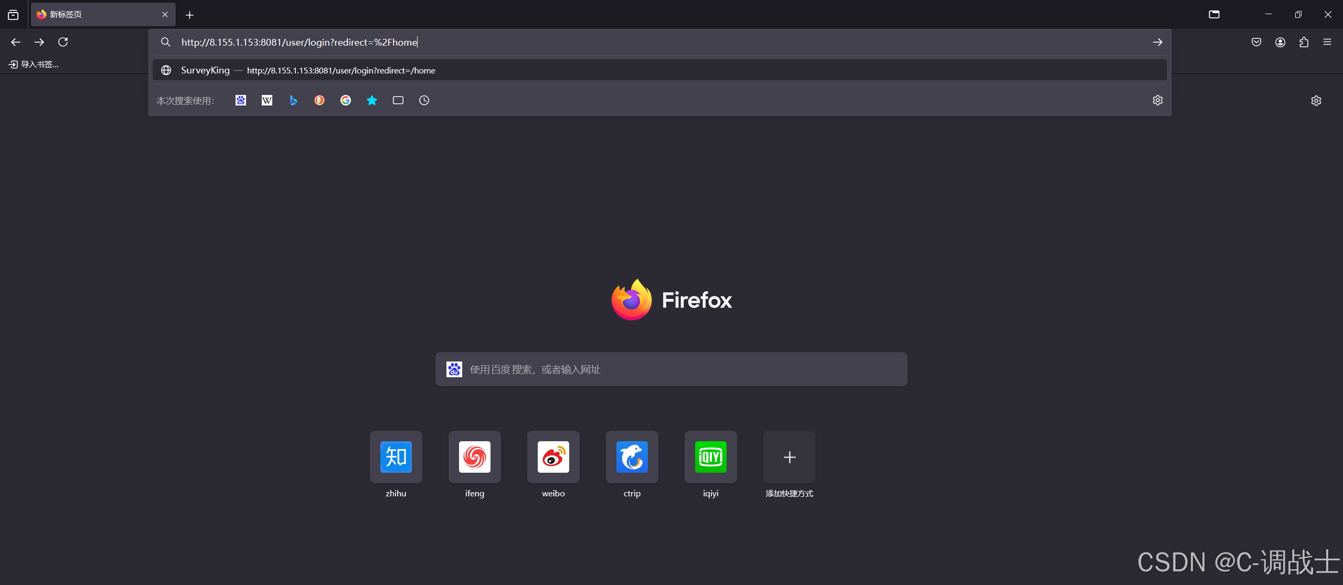Screen dimensions: 1343x585
Task: Close the 新标签页 tab
Action: coord(165,15)
